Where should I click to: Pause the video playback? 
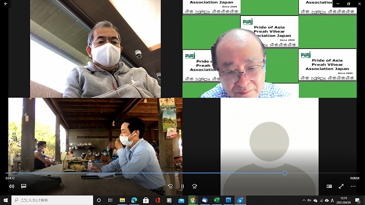point(182,186)
